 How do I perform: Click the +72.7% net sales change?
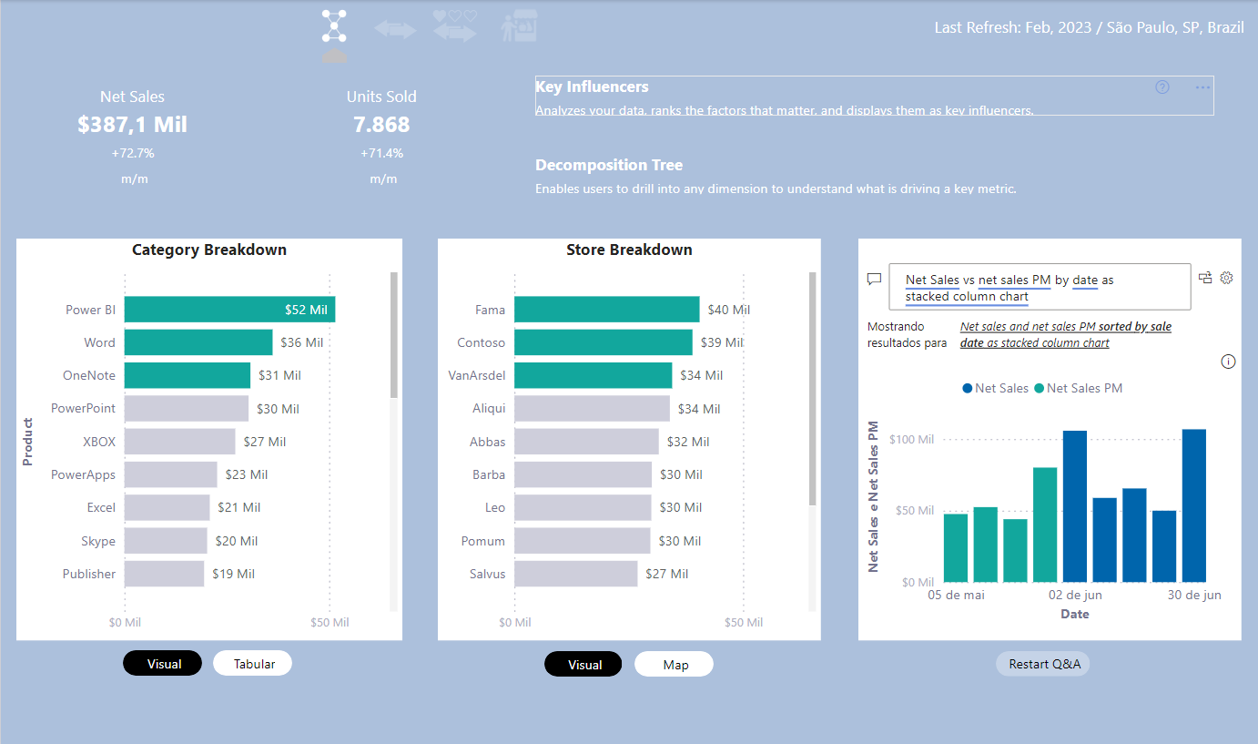pyautogui.click(x=133, y=153)
